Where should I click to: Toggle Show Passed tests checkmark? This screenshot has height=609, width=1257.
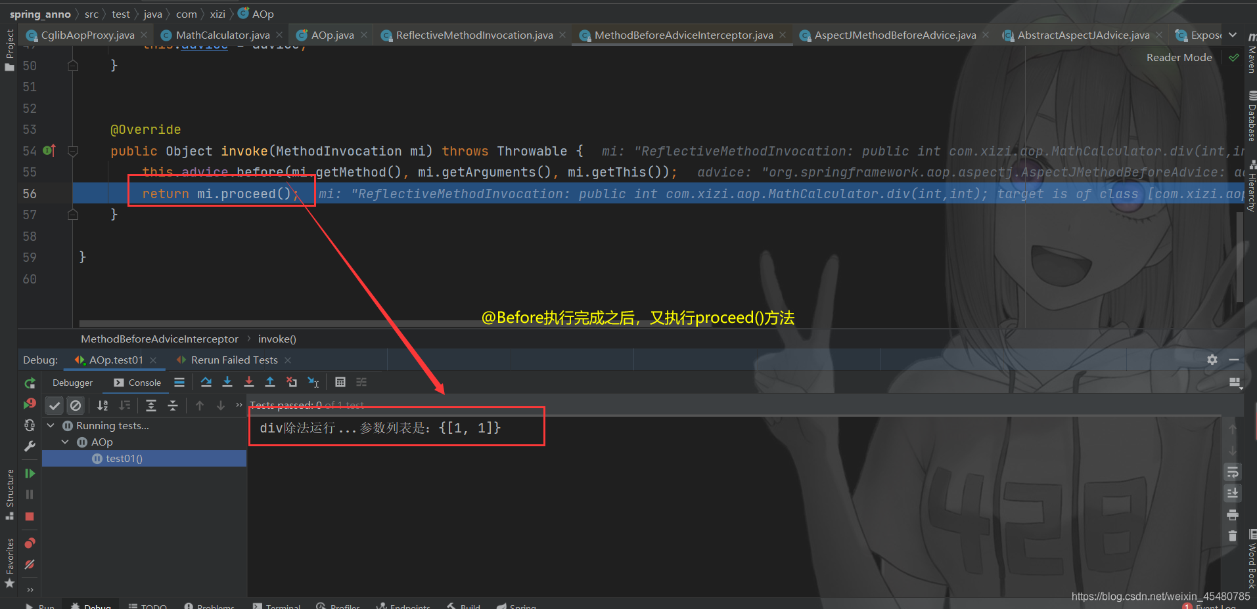tap(55, 406)
